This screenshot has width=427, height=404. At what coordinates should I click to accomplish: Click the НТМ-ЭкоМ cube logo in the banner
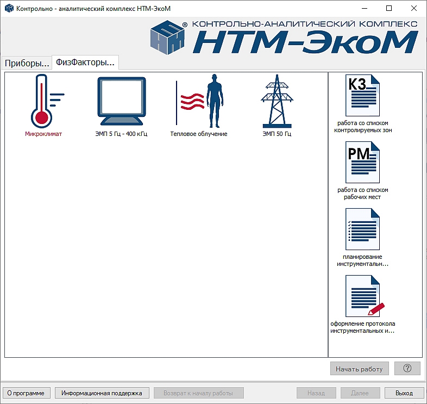coord(168,38)
